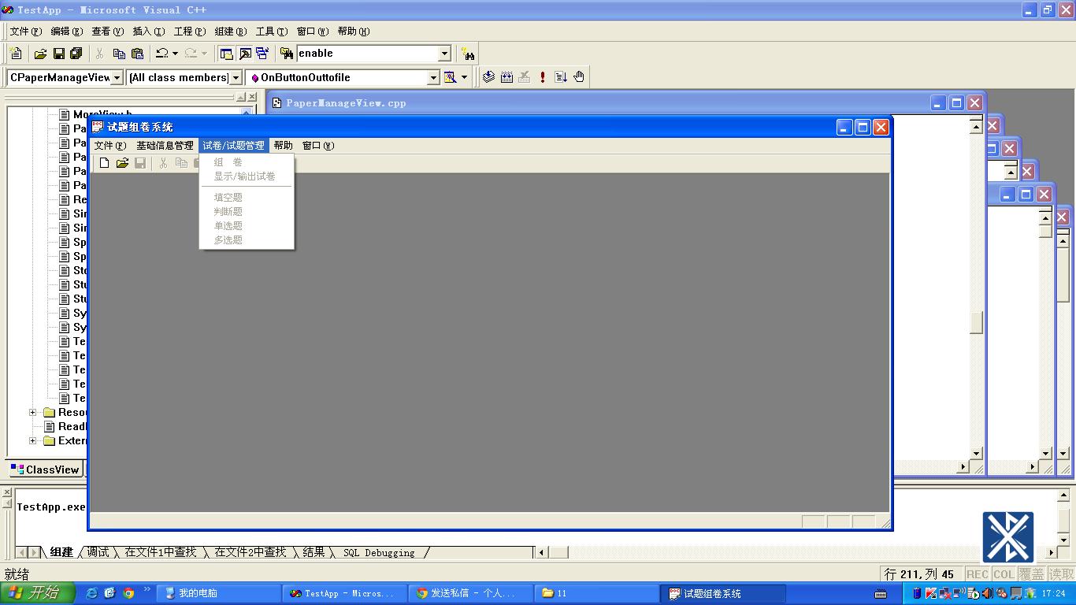Viewport: 1076px width, 605px height.
Task: Click the Chrome quick launch icon
Action: [128, 593]
